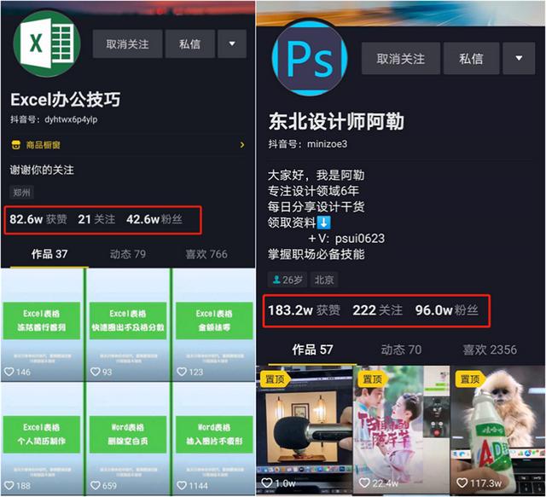The height and width of the screenshot is (497, 546).
Task: Click the 每日分享设计干货 bio line
Action: [x=317, y=207]
